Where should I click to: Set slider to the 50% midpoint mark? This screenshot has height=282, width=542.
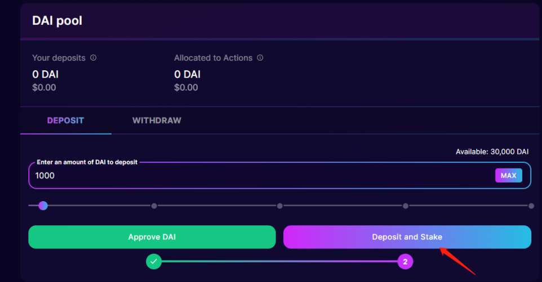coord(279,206)
